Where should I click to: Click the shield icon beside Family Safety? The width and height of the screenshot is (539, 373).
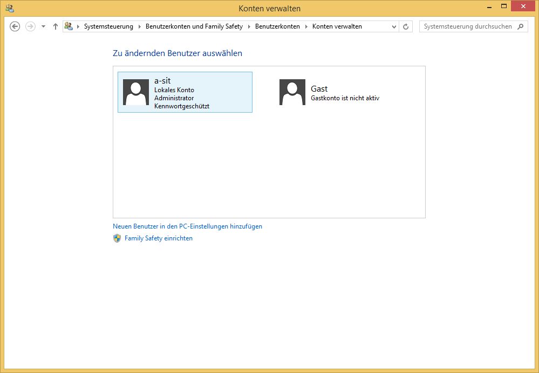coord(117,238)
